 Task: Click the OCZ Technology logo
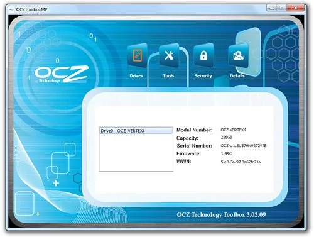pos(62,74)
